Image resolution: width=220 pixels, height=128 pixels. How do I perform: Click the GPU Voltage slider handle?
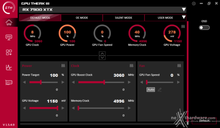(x=58, y=108)
